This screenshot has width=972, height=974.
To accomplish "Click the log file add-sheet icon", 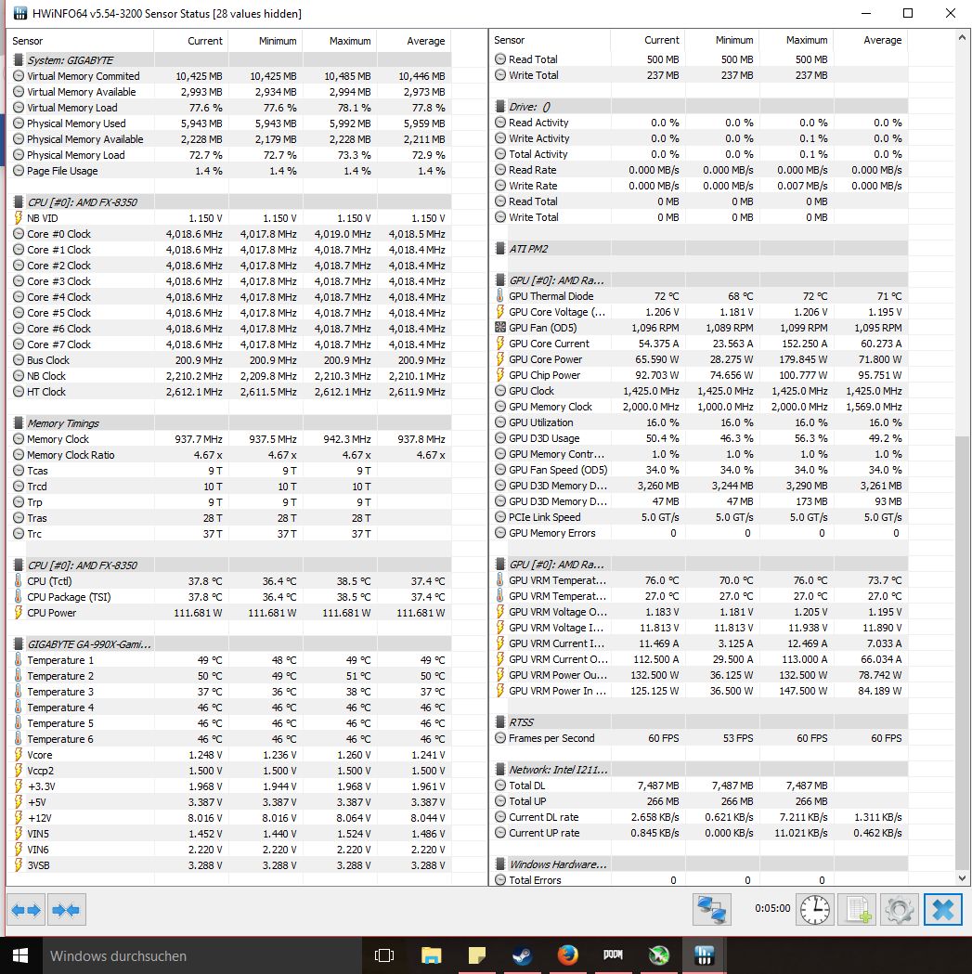I will point(858,910).
